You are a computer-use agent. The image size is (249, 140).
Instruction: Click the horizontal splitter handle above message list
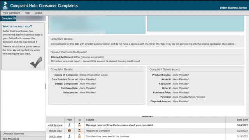(147, 117)
